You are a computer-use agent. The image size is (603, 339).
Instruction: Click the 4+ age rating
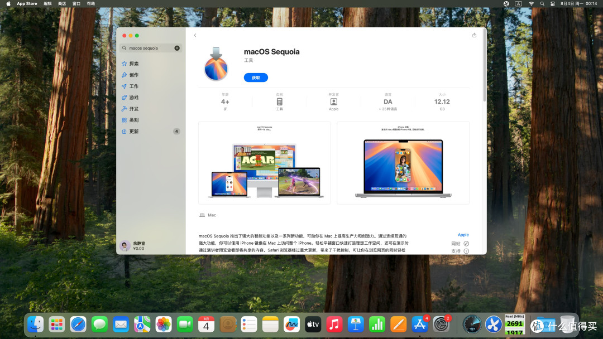pos(225,101)
